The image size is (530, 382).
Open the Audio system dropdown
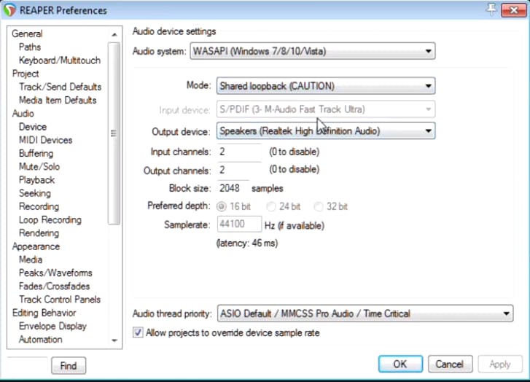coord(312,51)
